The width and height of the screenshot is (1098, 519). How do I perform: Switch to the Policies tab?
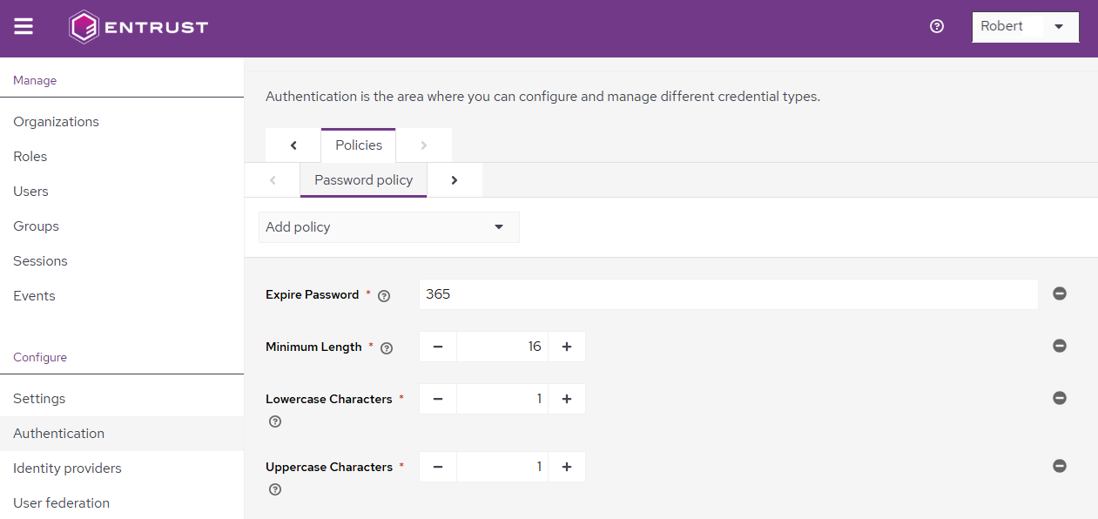pyautogui.click(x=358, y=145)
